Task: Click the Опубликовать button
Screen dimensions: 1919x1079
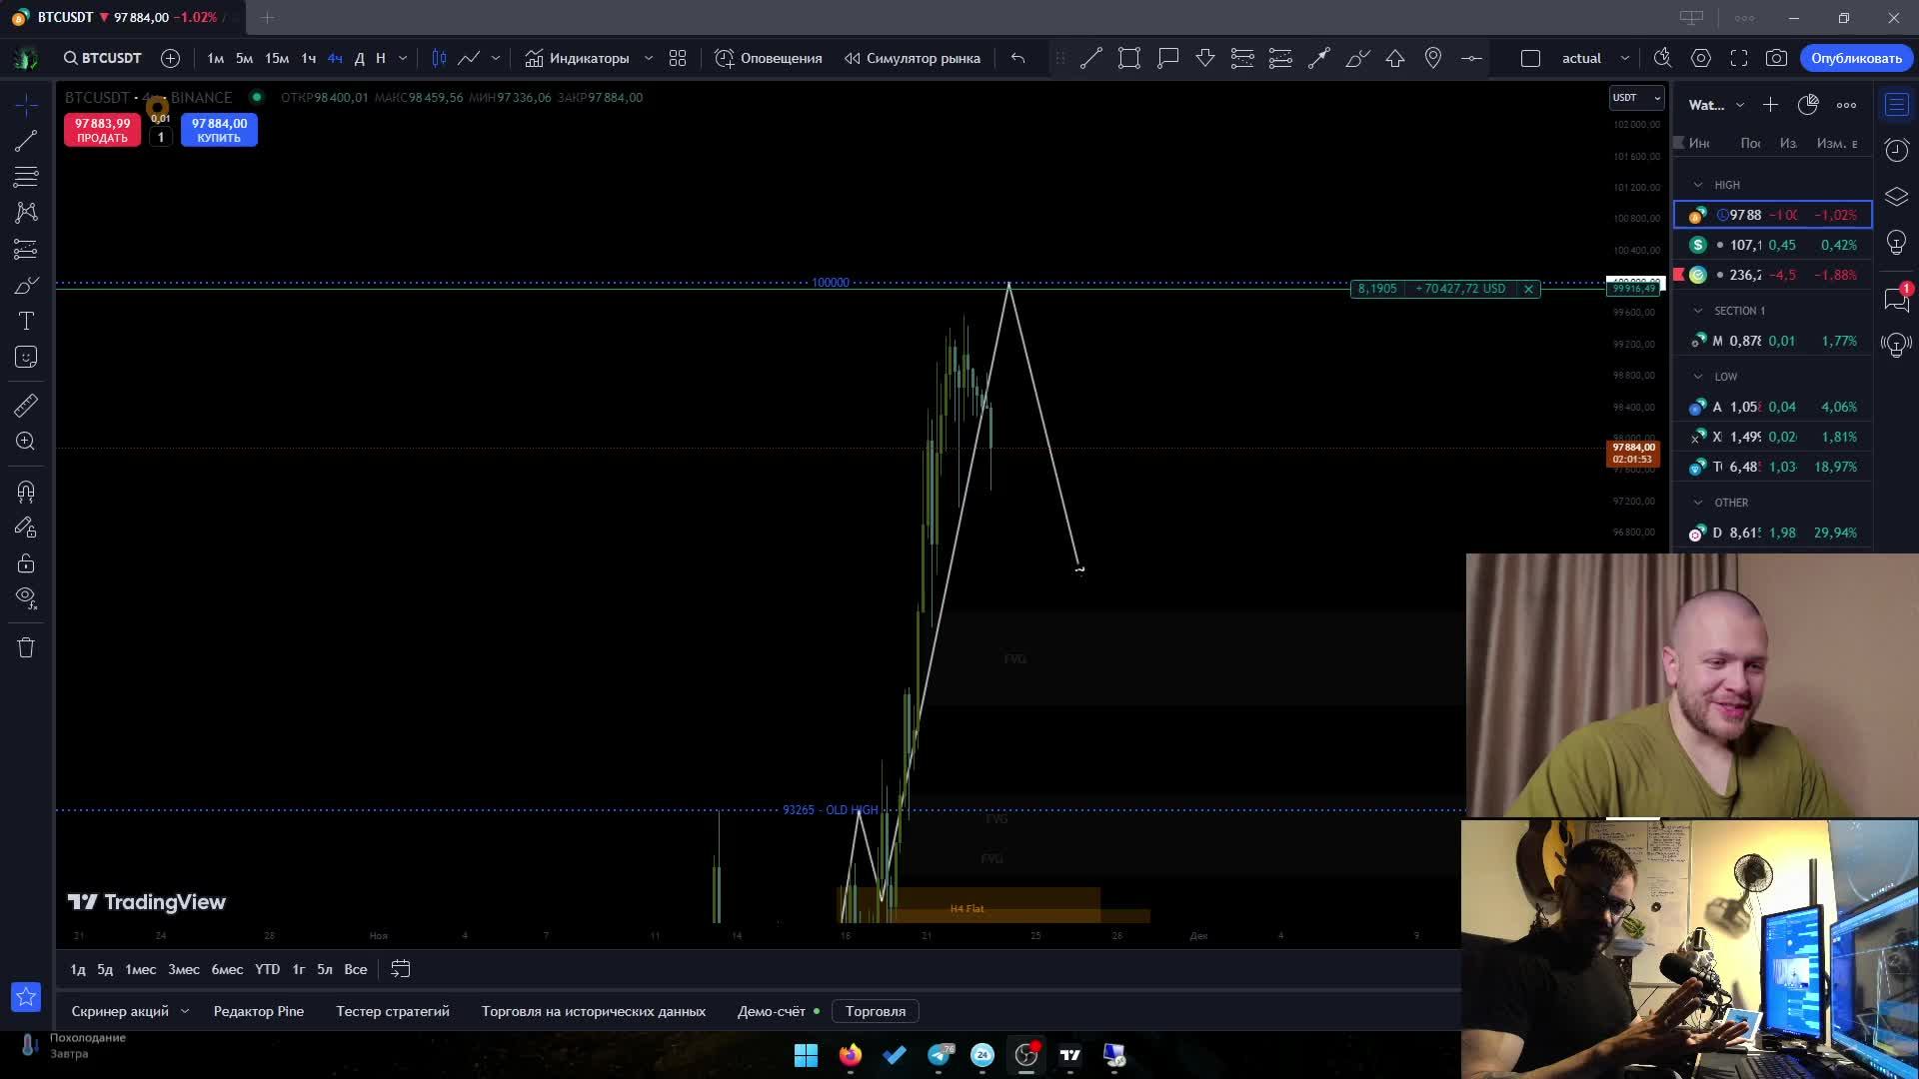Action: point(1856,58)
